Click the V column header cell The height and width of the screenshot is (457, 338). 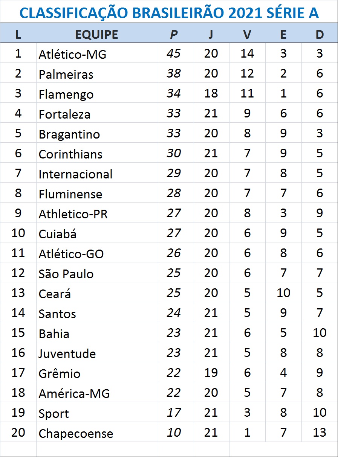(x=247, y=35)
